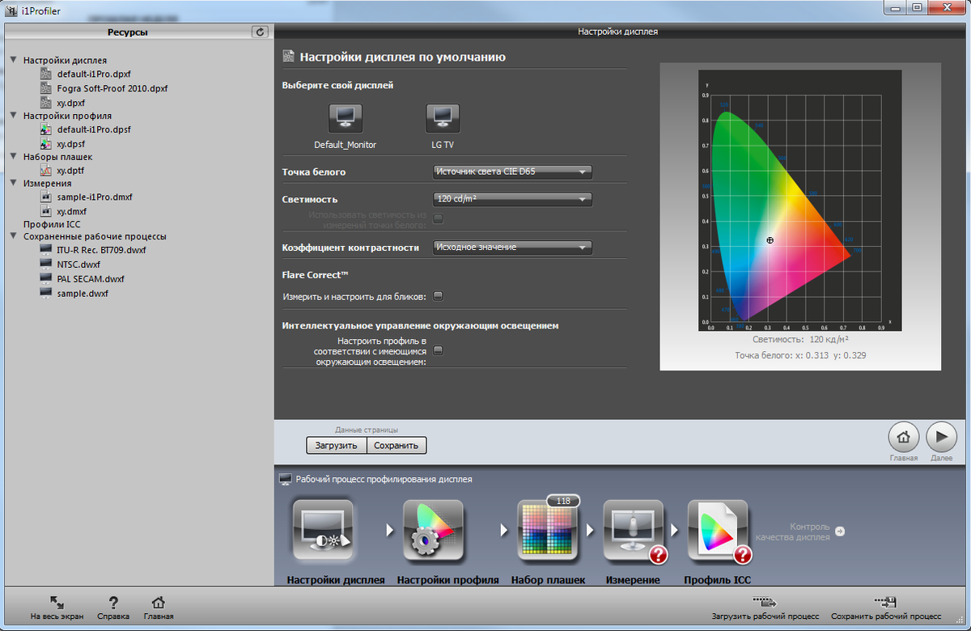Image resolution: width=971 pixels, height=631 pixels.
Task: Enable Измерить и настроить для бликов
Action: click(x=438, y=296)
